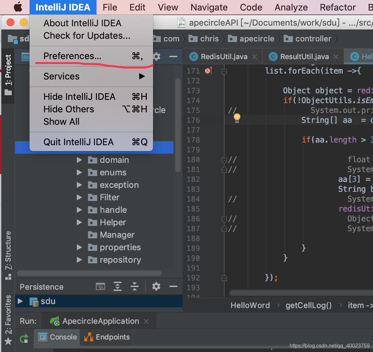This screenshot has width=373, height=352.
Task: Expand the exception folder
Action: click(79, 185)
